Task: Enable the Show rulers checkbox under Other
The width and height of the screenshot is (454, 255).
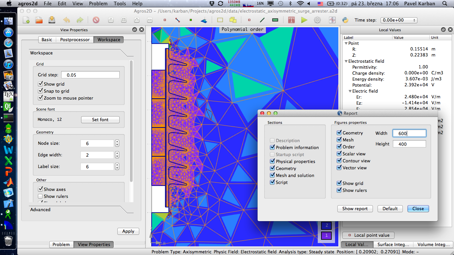Action: tap(41, 196)
